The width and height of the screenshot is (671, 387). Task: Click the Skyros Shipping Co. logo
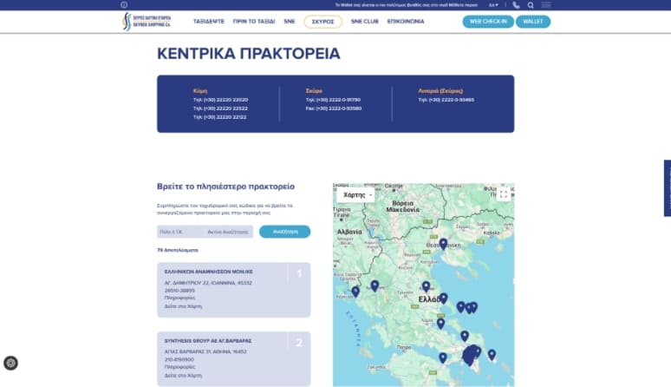[147, 22]
